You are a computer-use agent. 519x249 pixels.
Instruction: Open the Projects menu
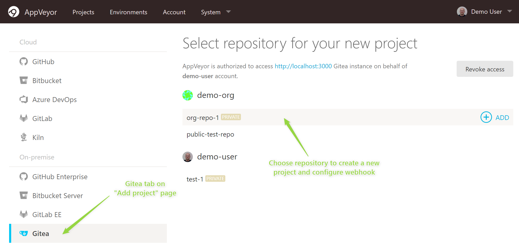pos(83,12)
